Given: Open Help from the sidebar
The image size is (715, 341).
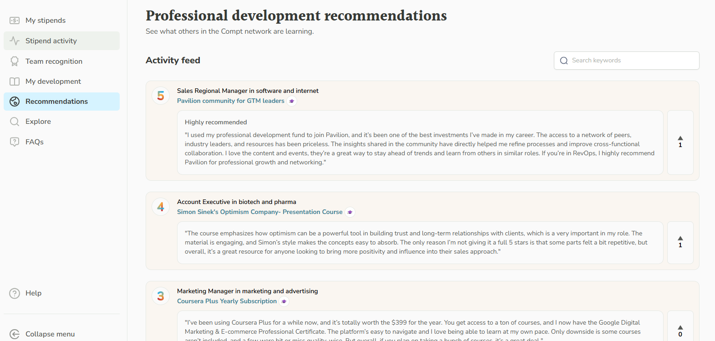Looking at the screenshot, I should (x=61, y=293).
